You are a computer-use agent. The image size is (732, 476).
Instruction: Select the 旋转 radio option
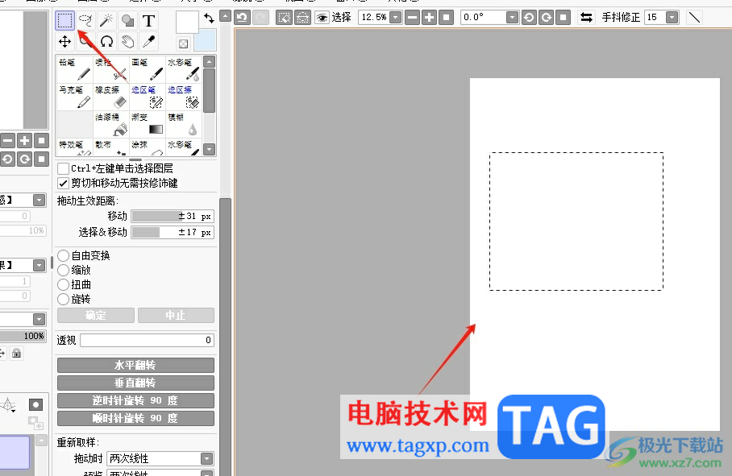(x=64, y=299)
